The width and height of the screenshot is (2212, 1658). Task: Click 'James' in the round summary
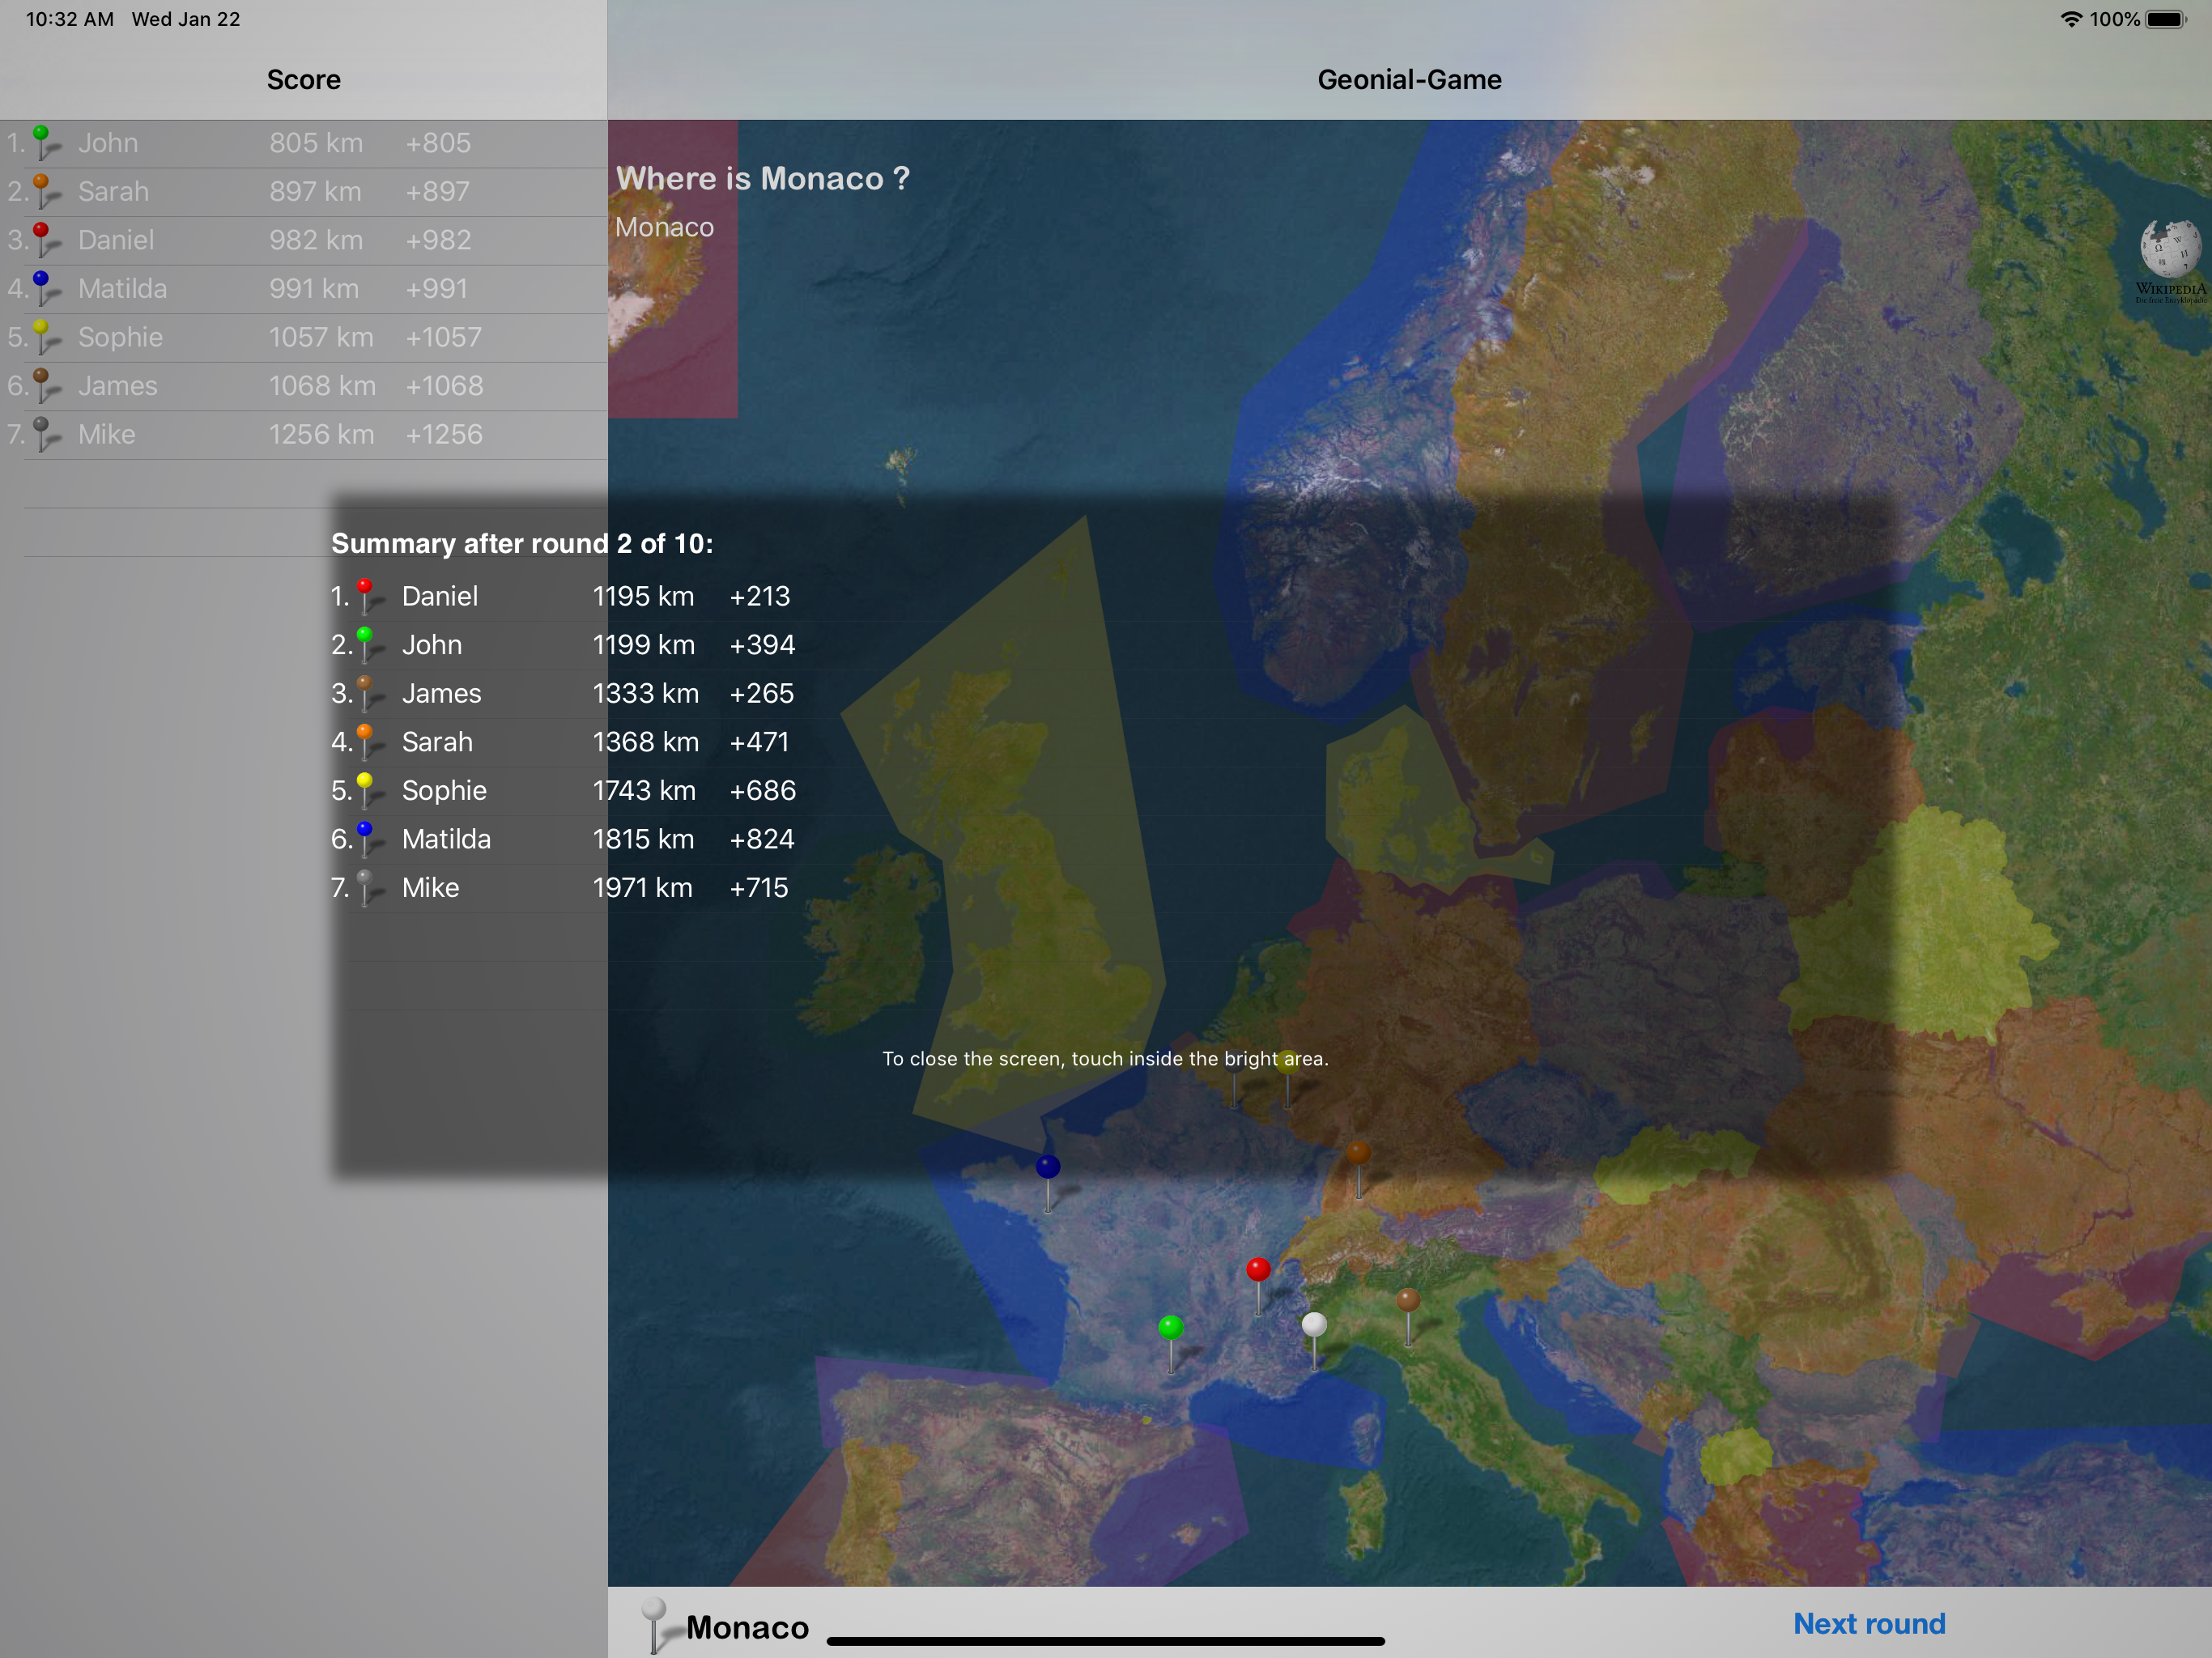pyautogui.click(x=441, y=693)
